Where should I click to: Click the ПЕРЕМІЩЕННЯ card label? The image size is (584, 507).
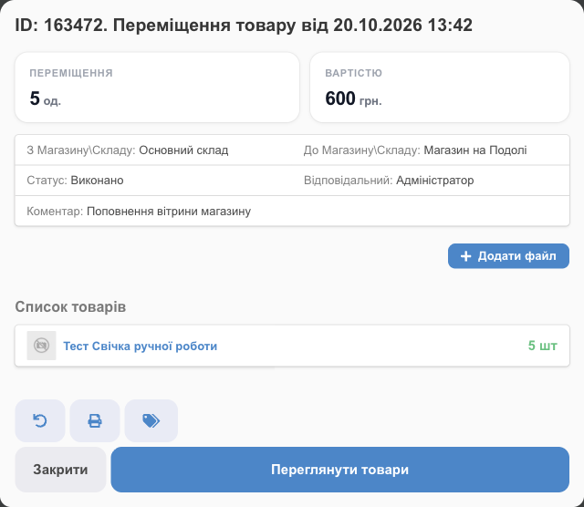pos(71,73)
